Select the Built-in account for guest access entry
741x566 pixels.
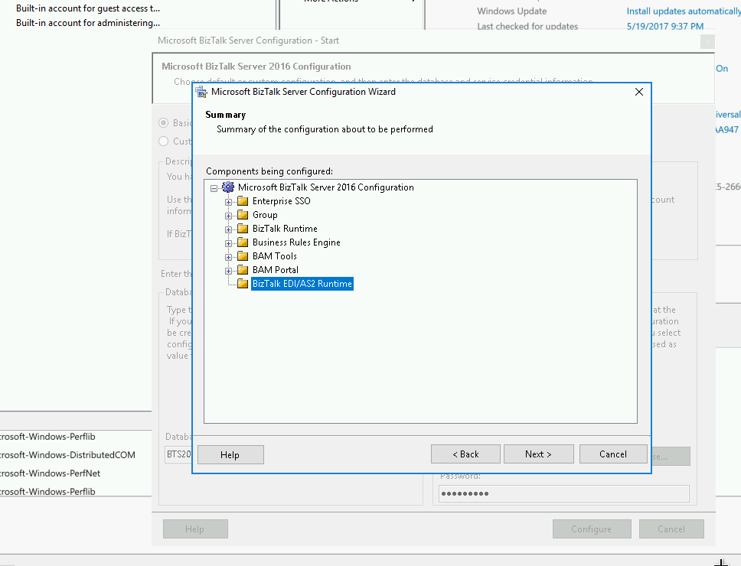(x=88, y=8)
